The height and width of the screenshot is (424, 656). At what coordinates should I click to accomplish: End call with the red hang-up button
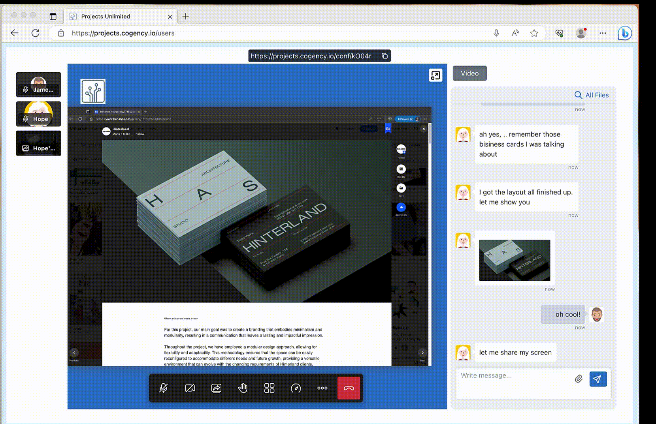tap(349, 388)
